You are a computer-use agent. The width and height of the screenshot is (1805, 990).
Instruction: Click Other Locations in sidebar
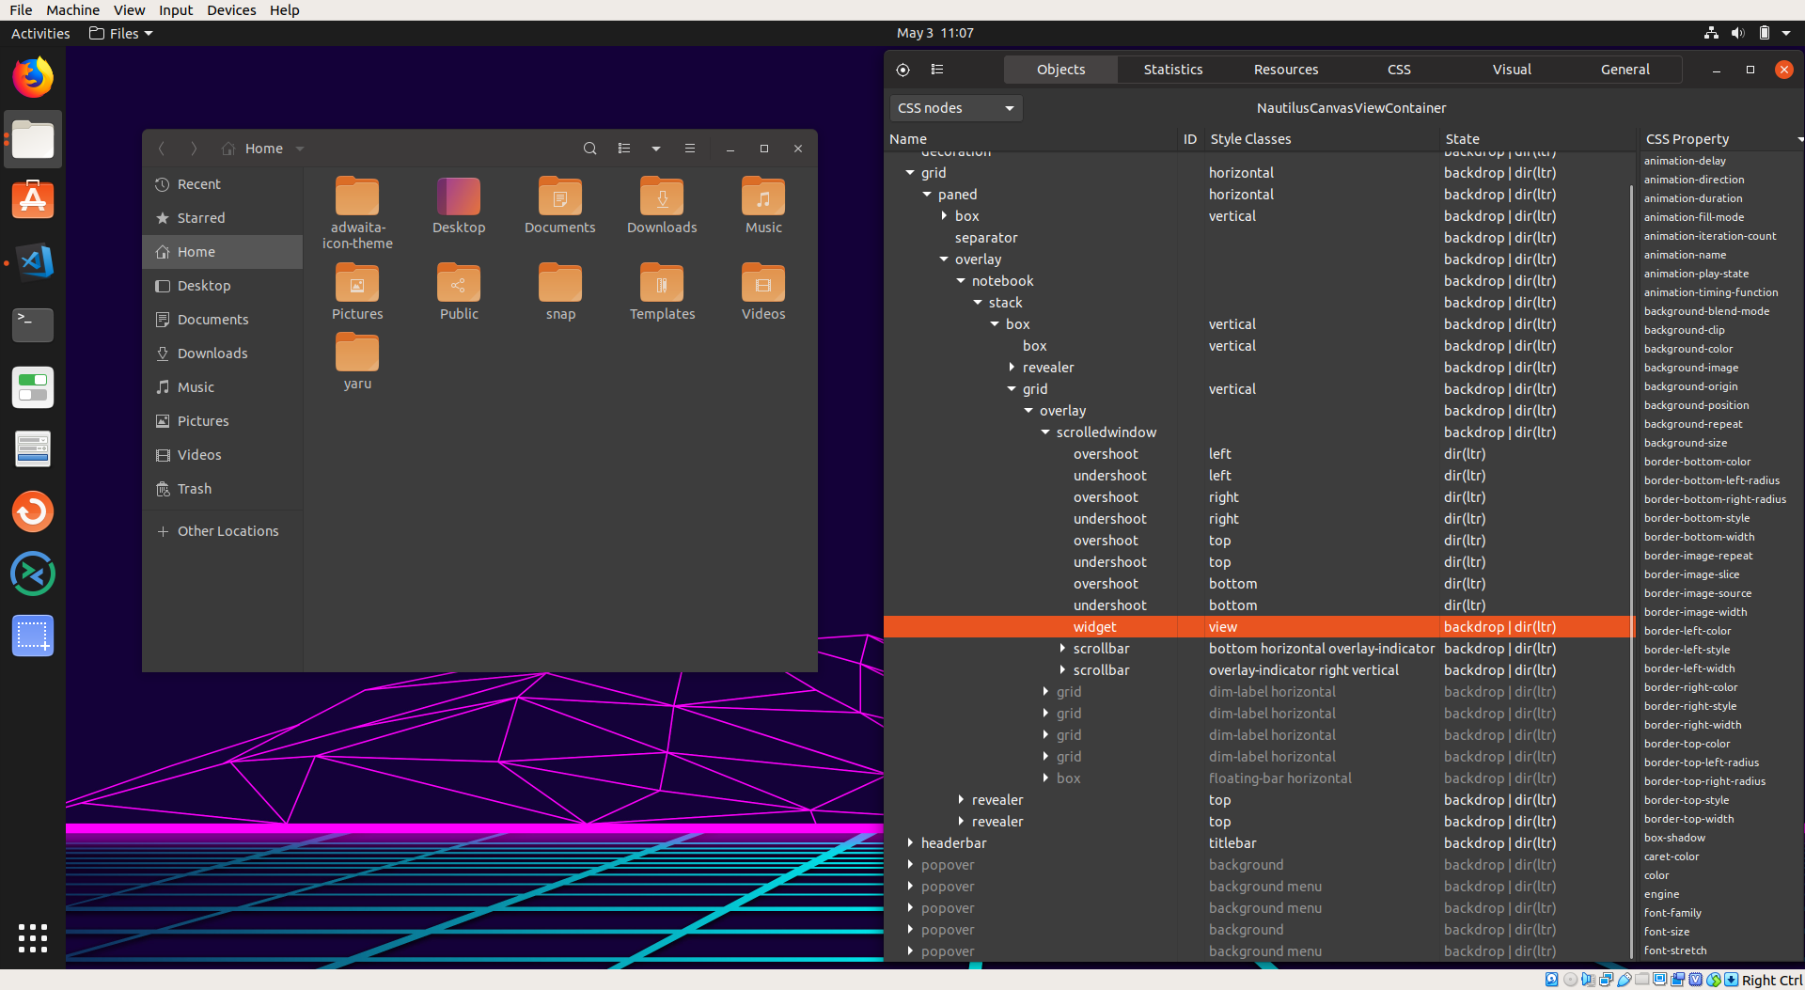228,531
